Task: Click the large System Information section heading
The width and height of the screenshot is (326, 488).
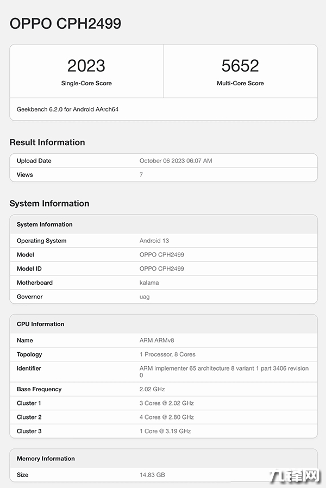Action: (49, 204)
